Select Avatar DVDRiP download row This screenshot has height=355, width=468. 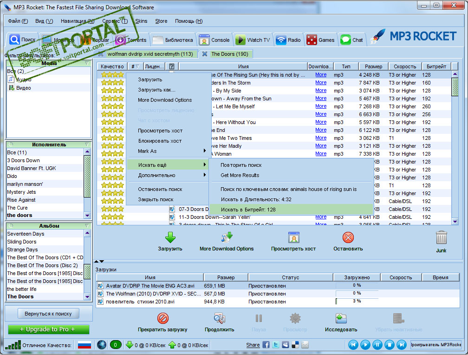pos(278,286)
